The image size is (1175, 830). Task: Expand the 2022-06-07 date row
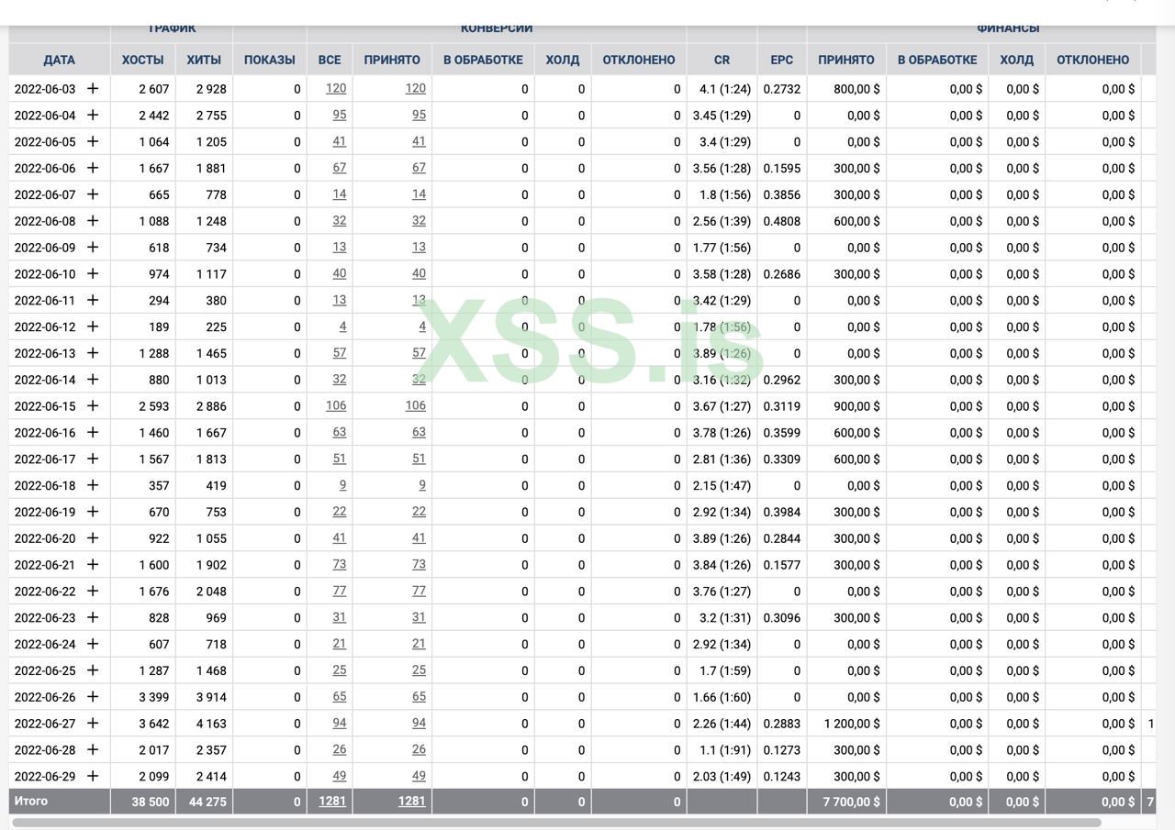coord(93,194)
